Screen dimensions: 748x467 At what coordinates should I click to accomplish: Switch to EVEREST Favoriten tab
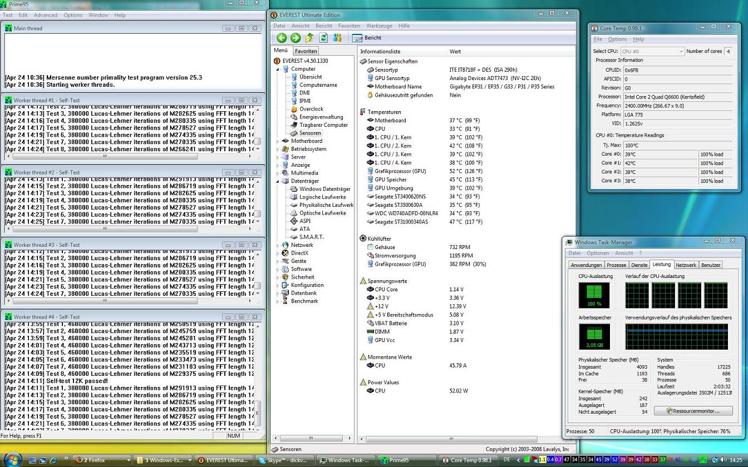point(306,51)
